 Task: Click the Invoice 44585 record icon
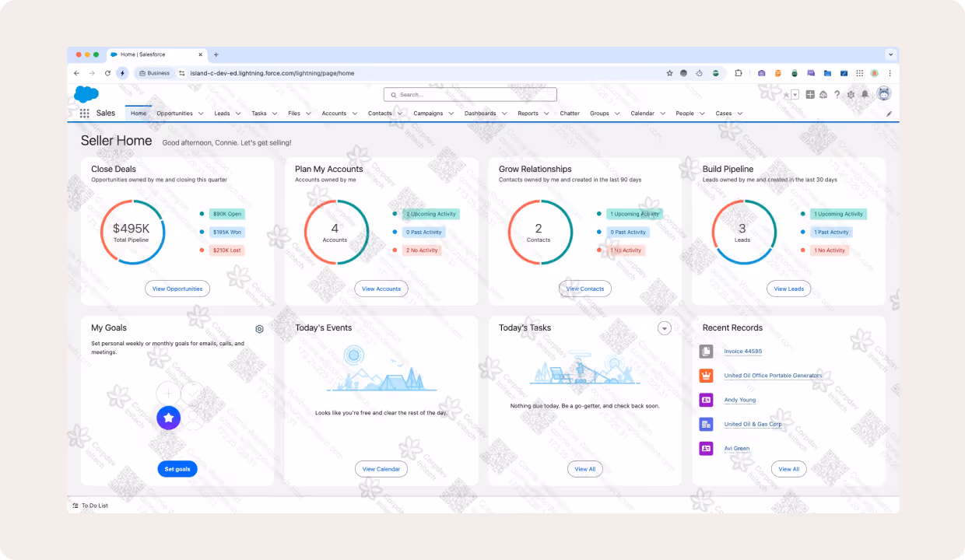tap(706, 352)
